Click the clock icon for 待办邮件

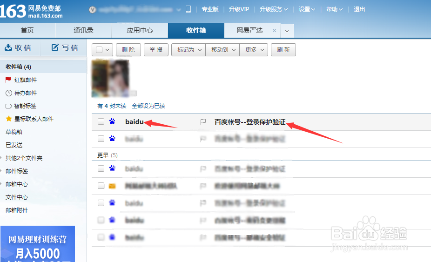(9, 93)
